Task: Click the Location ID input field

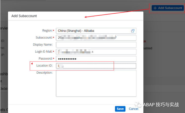Action: [x=96, y=66]
